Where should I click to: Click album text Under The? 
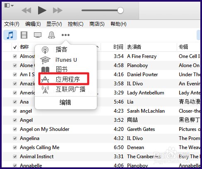click(190, 75)
